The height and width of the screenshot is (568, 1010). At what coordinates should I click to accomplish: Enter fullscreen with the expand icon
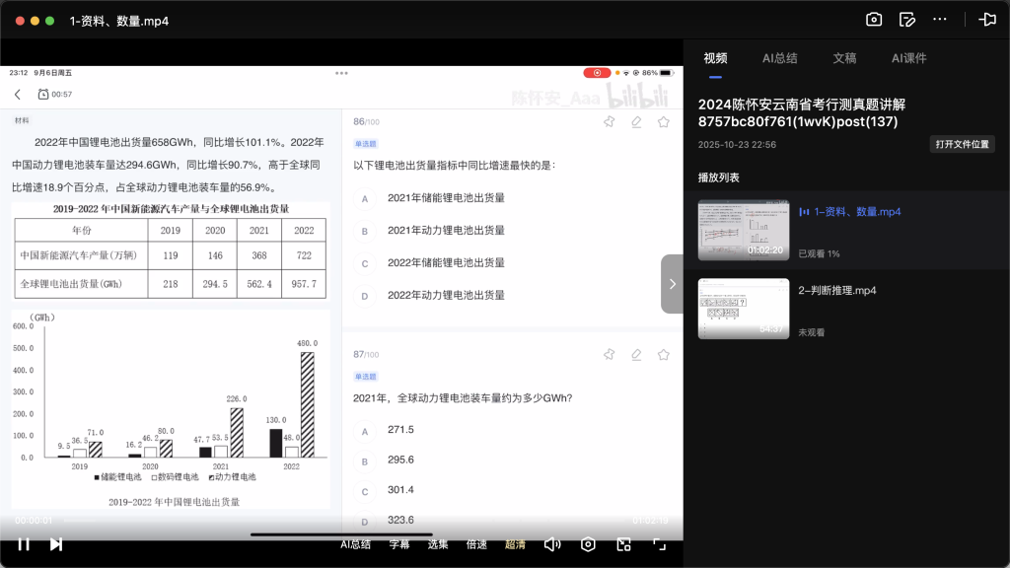coord(659,543)
